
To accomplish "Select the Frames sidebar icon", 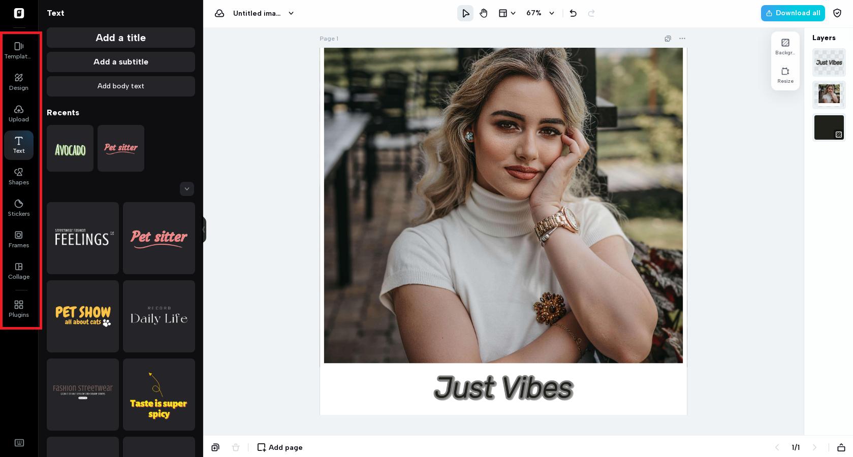I will (19, 239).
